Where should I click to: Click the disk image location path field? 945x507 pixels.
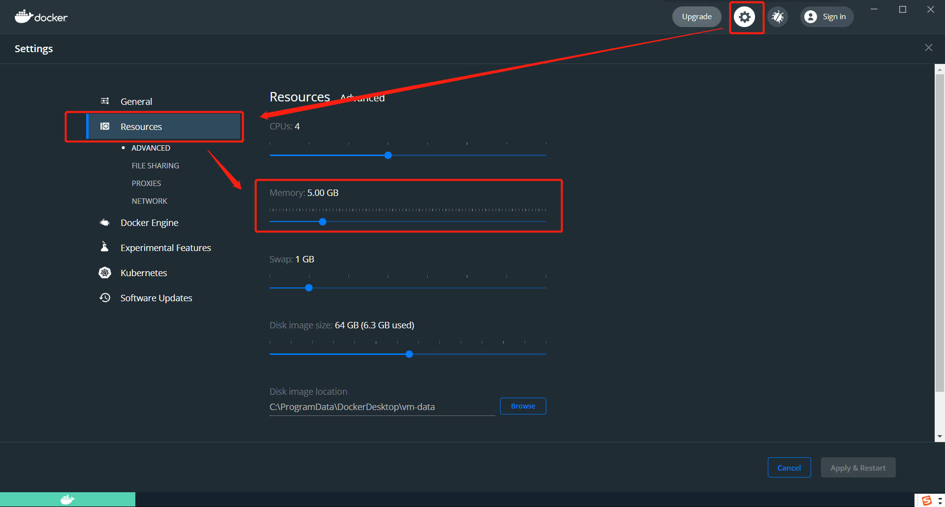pos(382,407)
